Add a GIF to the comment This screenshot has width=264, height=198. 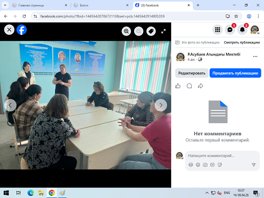(x=212, y=165)
